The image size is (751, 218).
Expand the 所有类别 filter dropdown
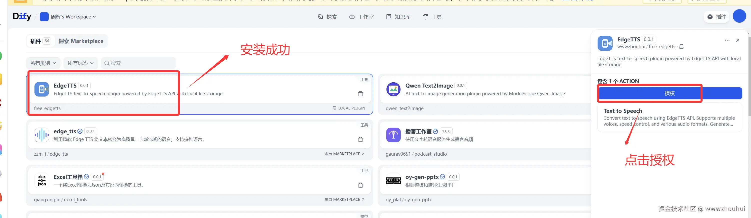coord(43,63)
